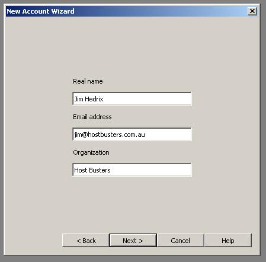Click the "Email address" label

click(92, 117)
